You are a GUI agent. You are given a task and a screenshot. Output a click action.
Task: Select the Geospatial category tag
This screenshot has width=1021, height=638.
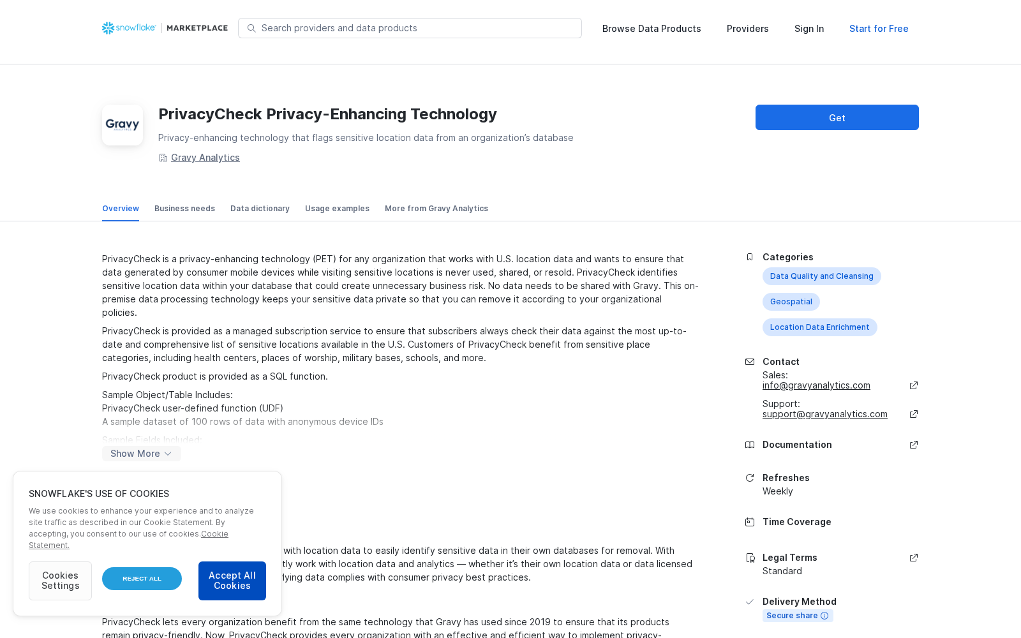791,302
